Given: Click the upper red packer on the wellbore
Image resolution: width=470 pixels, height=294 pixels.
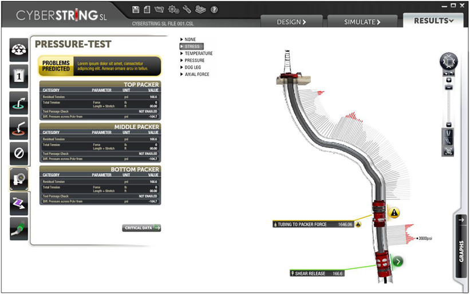Looking at the screenshot, I should (x=378, y=214).
